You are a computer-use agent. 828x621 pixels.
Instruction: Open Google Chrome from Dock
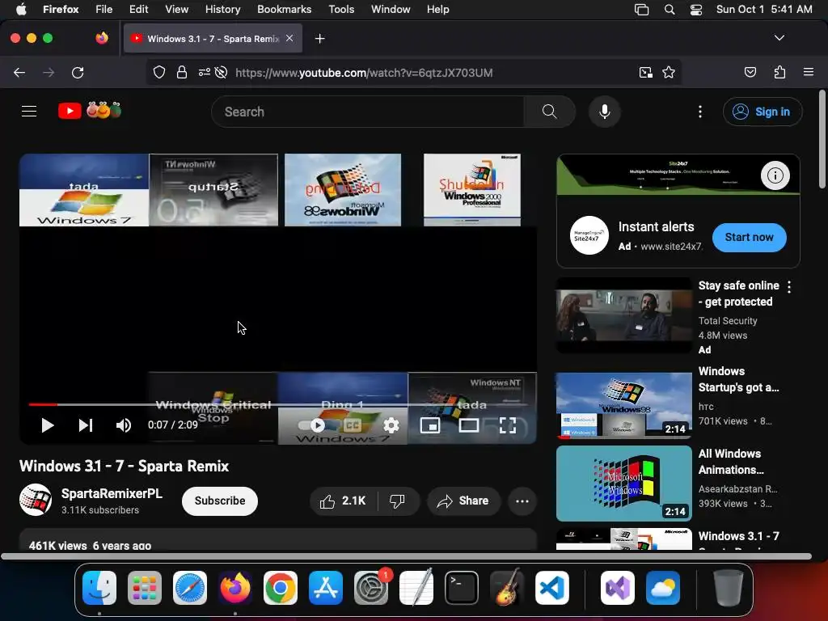tap(281, 588)
